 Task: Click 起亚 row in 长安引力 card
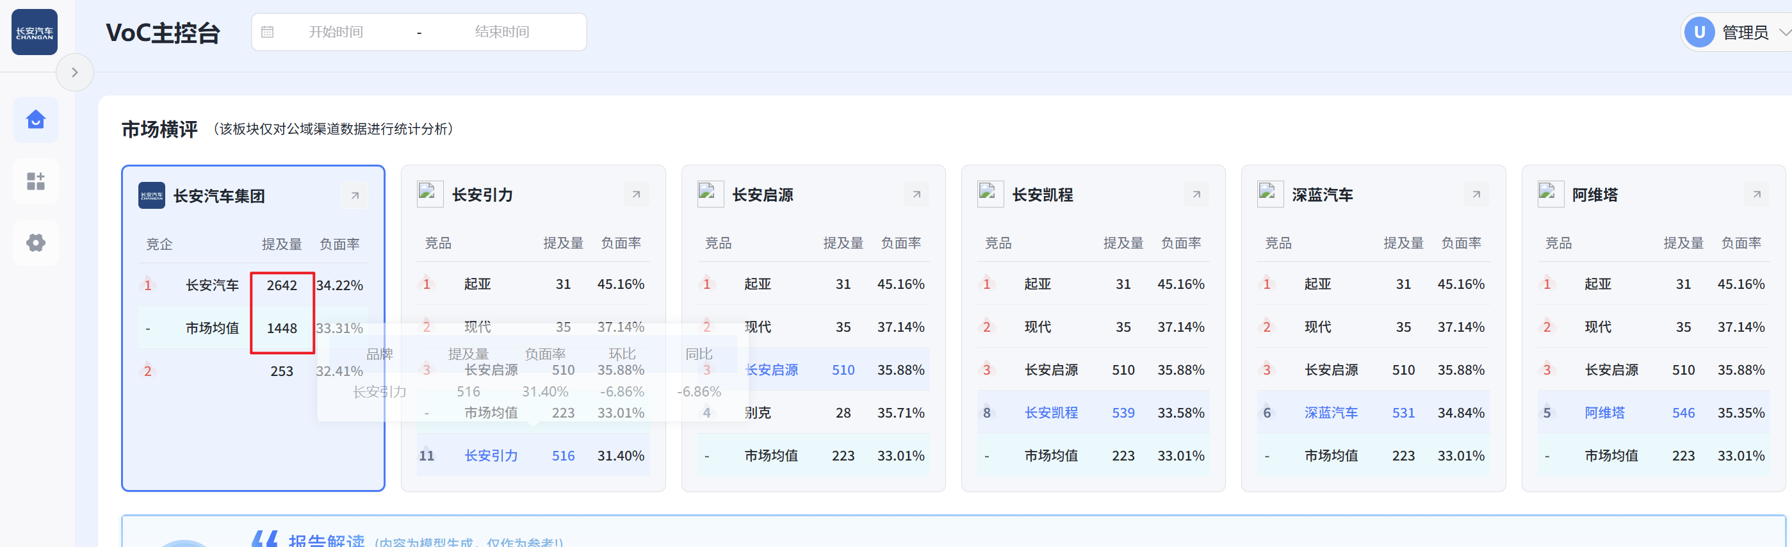(x=533, y=284)
